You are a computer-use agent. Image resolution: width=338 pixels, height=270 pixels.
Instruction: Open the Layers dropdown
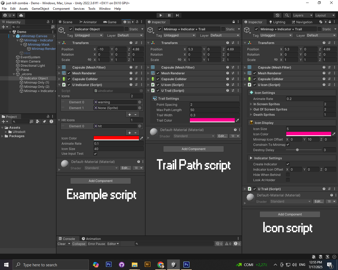coord(303,15)
